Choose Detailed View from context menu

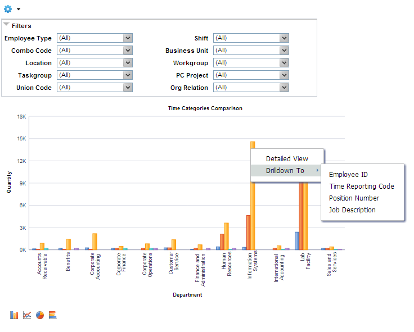coord(287,159)
